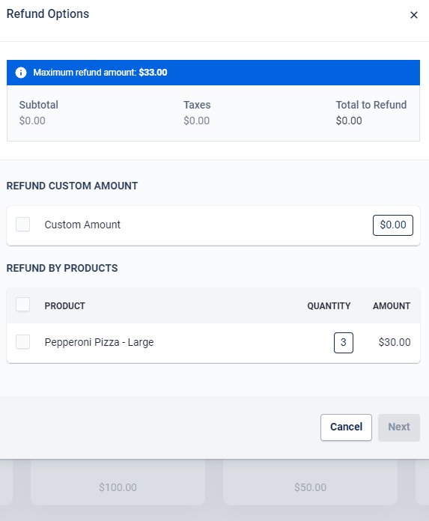The height and width of the screenshot is (521, 429).
Task: Click the QUANTITY column header
Action: point(329,305)
